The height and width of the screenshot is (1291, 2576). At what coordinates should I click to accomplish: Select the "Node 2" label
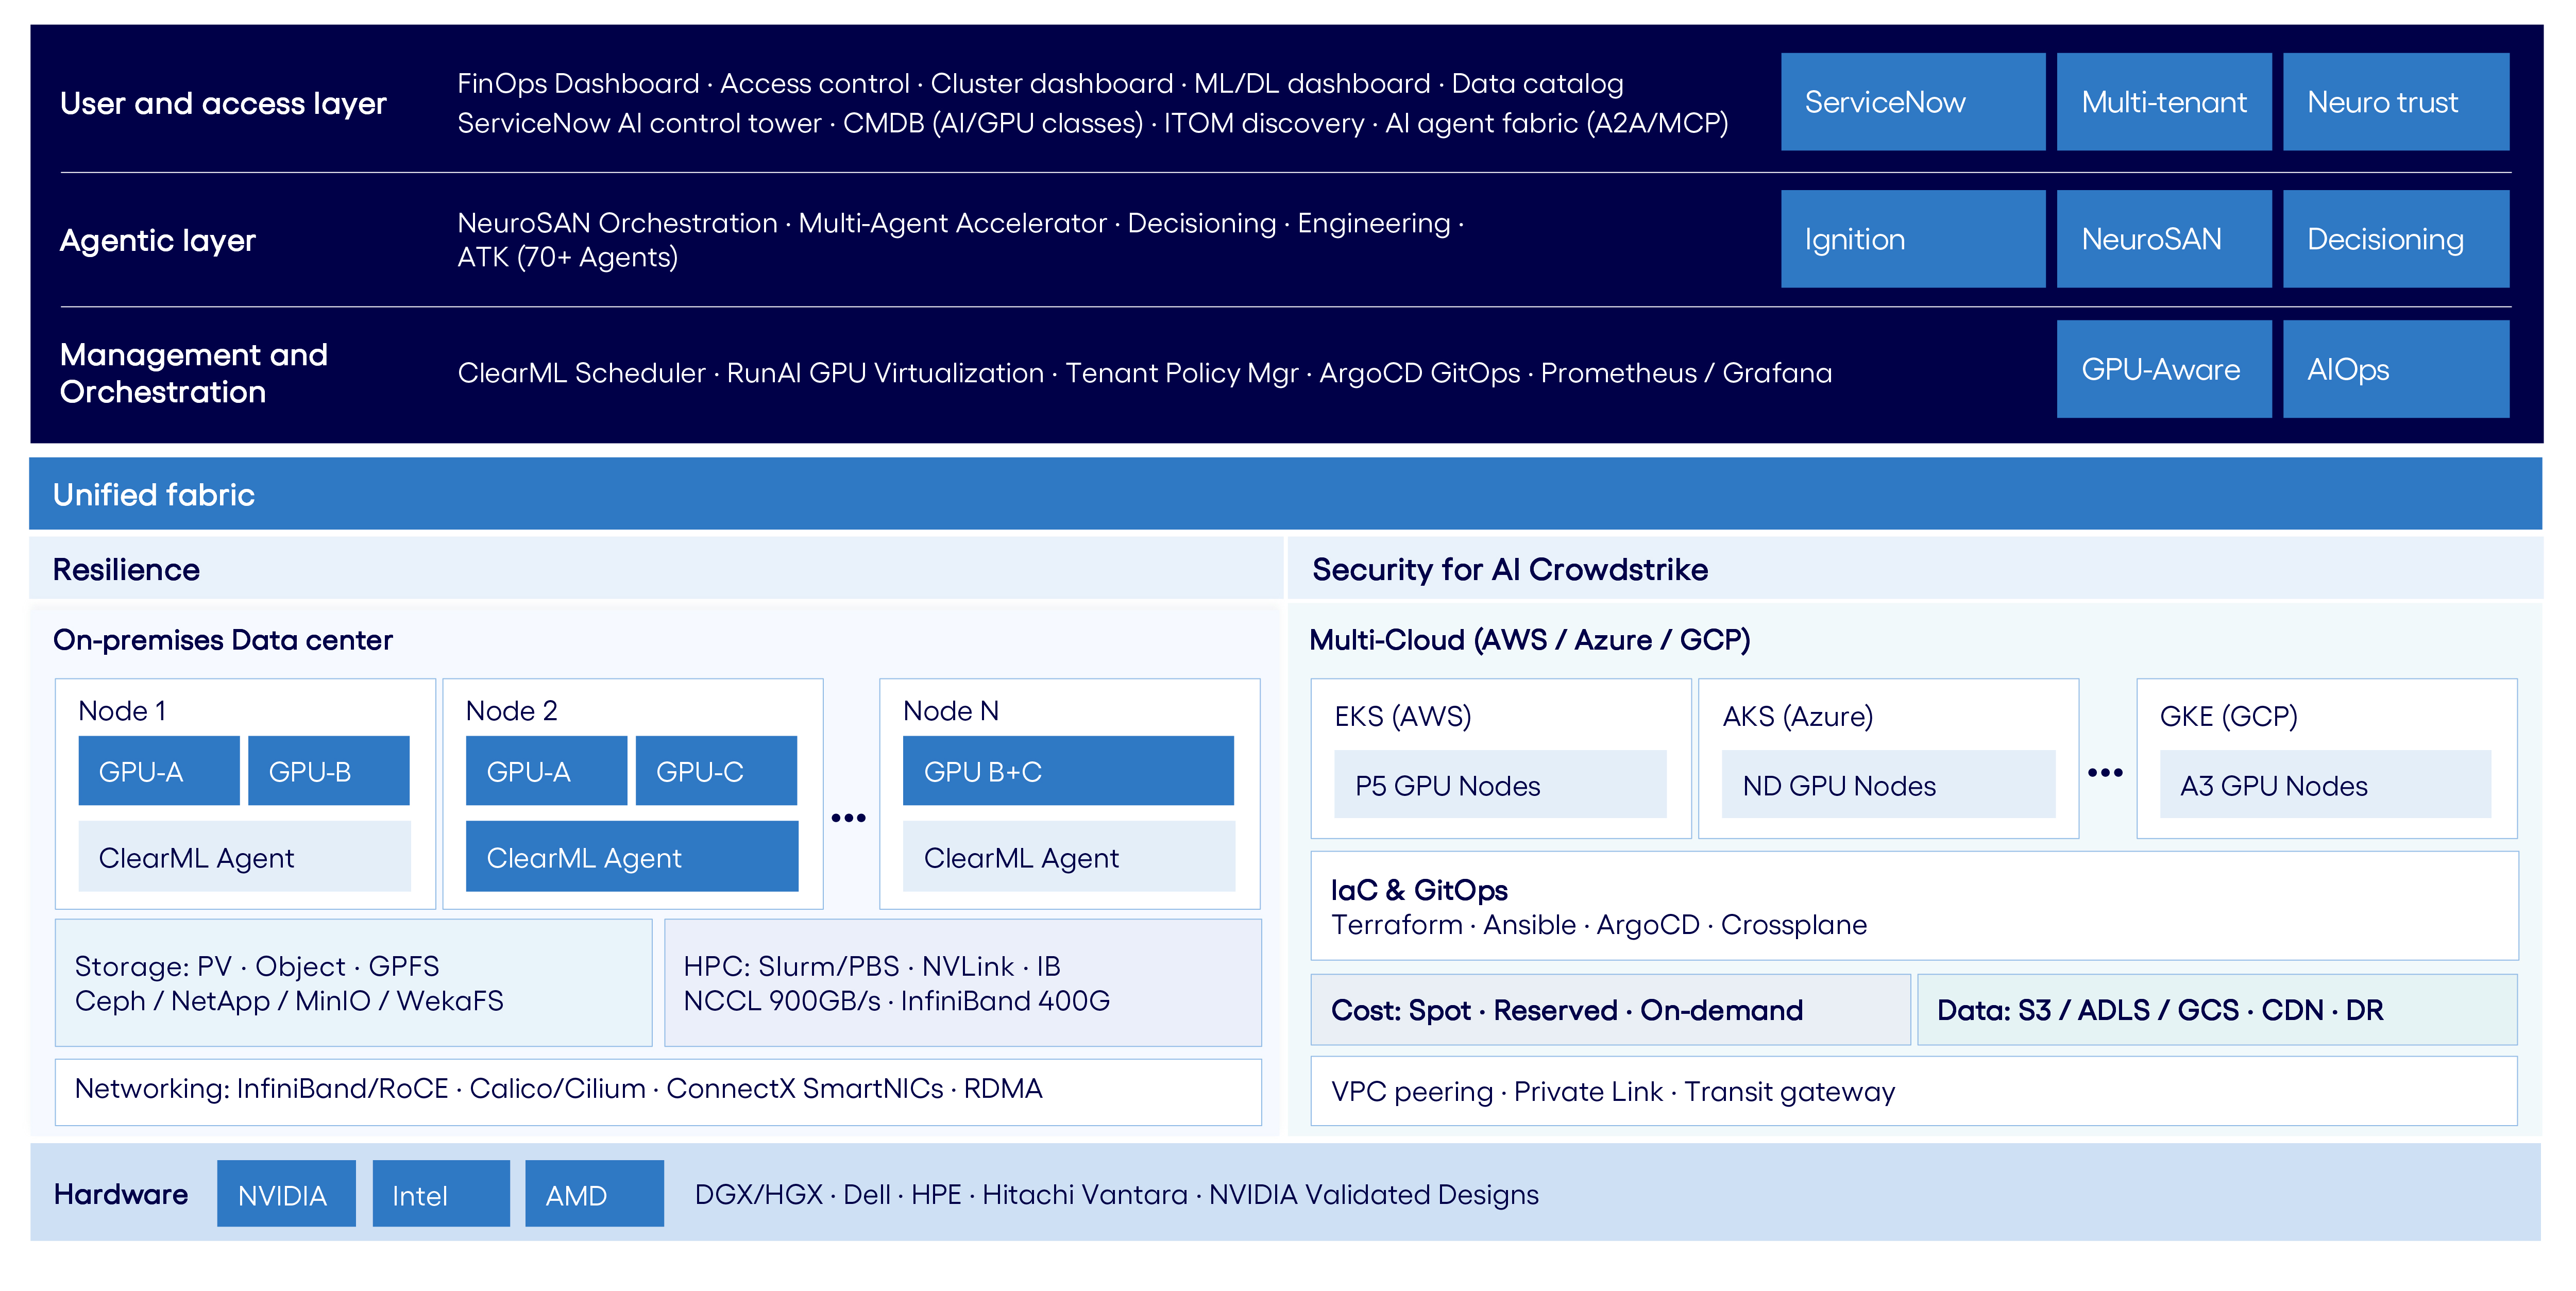pyautogui.click(x=511, y=711)
